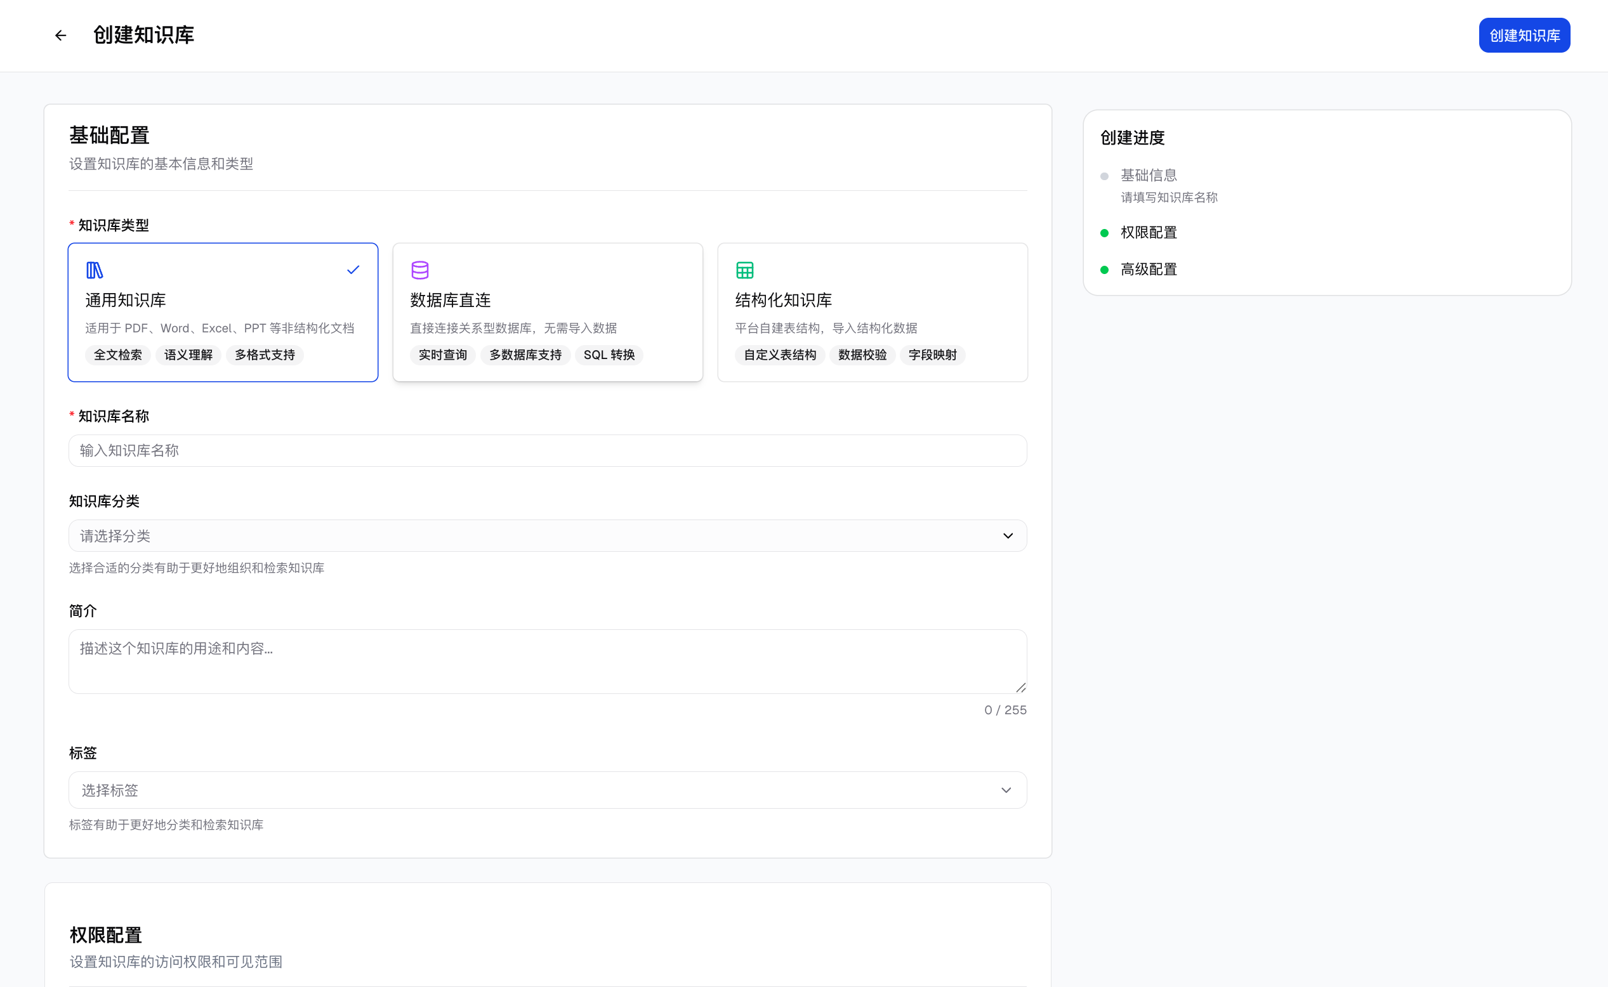The width and height of the screenshot is (1608, 987).
Task: Select the 通用知识库 type card
Action: coord(223,312)
